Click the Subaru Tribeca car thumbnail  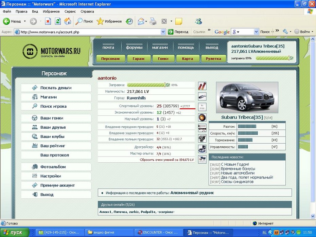247,97
